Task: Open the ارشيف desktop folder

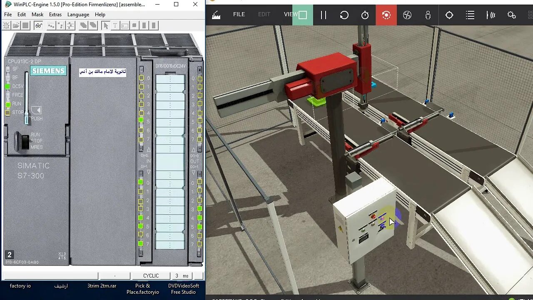Action: [61, 286]
